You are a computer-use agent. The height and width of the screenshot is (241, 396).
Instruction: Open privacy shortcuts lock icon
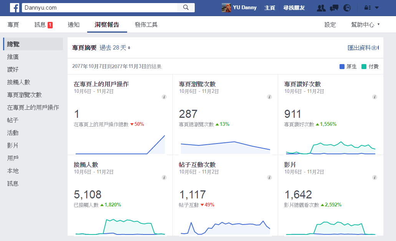click(x=368, y=8)
